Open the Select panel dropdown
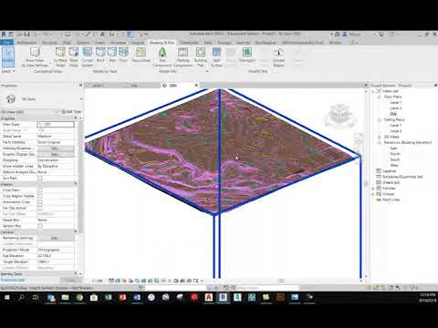The height and width of the screenshot is (328, 438). click(x=8, y=71)
